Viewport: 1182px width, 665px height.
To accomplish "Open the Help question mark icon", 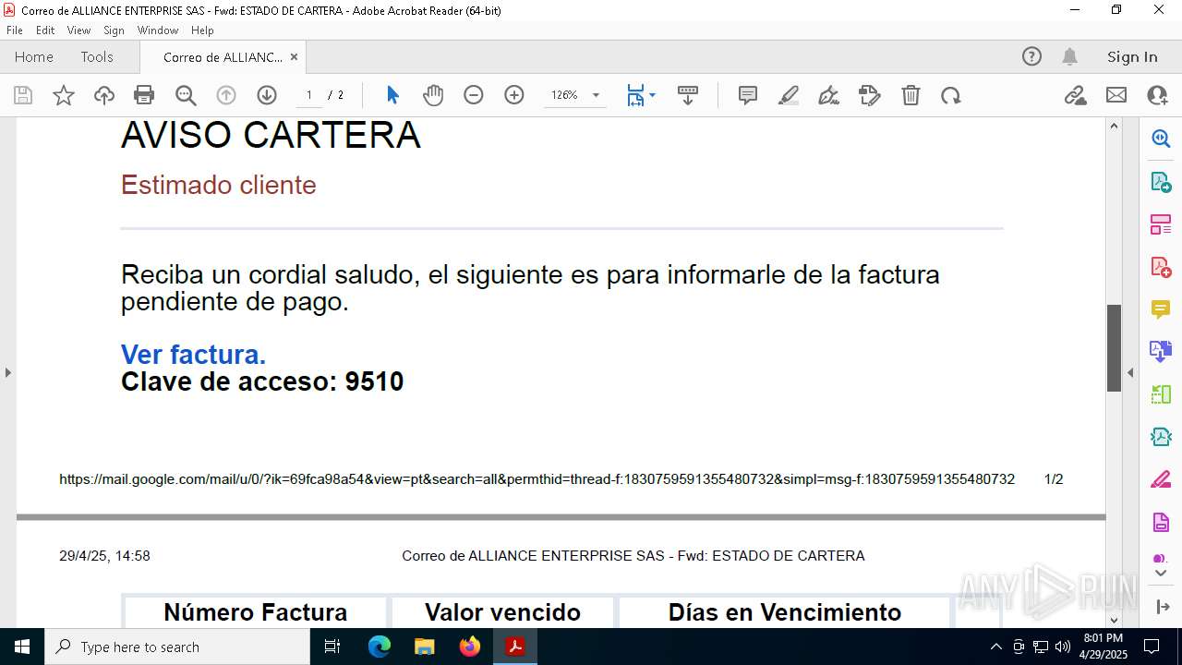I will point(1031,56).
